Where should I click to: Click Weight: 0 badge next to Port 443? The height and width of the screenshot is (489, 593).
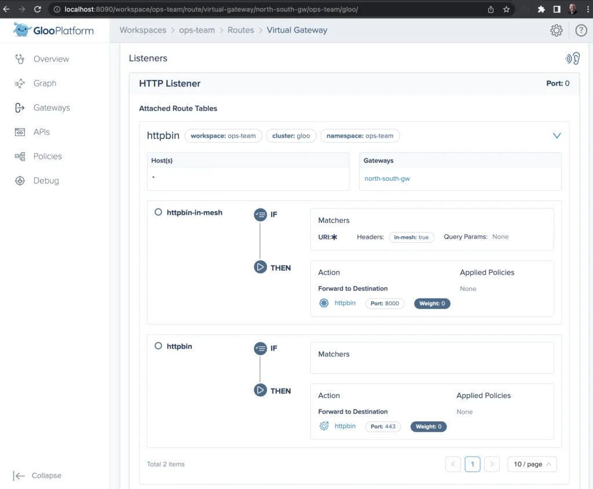click(429, 426)
